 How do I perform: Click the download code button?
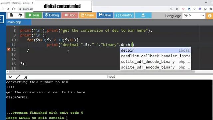[143, 15]
